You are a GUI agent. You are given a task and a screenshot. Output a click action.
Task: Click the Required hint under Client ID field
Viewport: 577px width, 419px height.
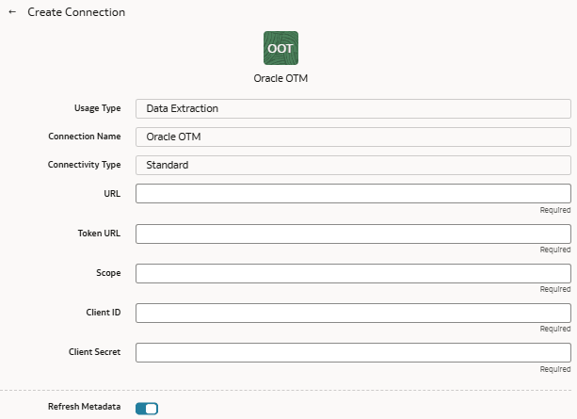(x=555, y=329)
